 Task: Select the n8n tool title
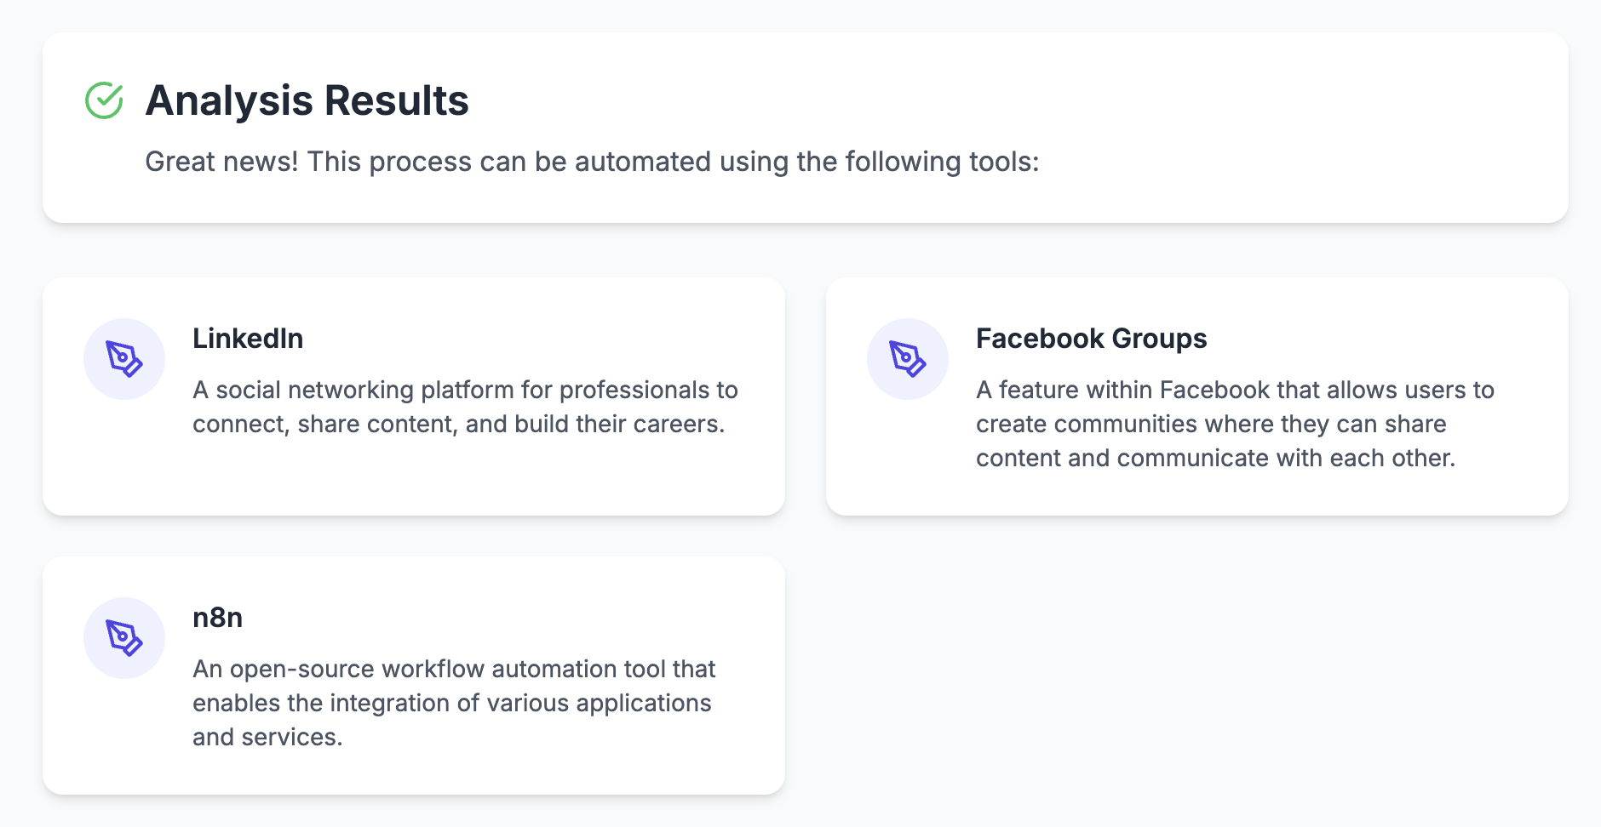(x=217, y=618)
